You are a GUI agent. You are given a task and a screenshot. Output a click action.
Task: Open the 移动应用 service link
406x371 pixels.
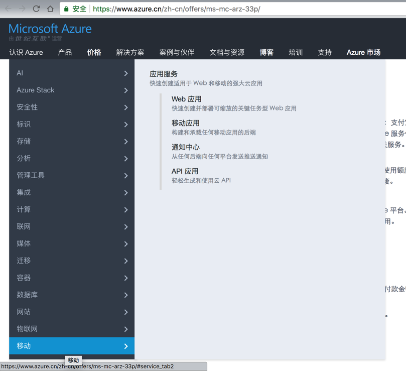click(186, 123)
